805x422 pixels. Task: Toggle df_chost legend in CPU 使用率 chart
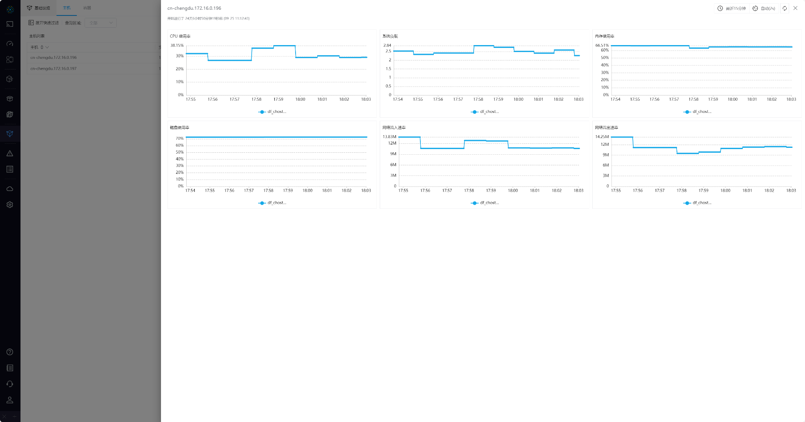click(x=272, y=112)
